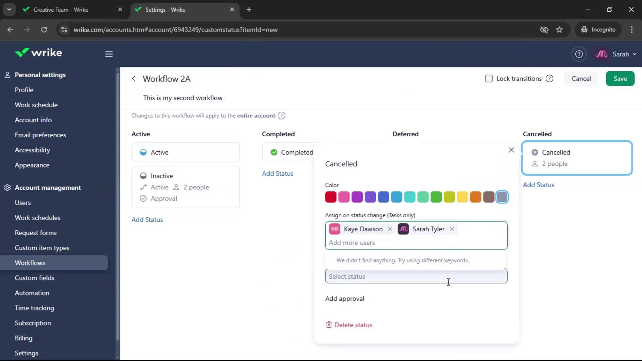Pick the orange color swatch
Viewport: 642px width, 361px height.
tap(475, 197)
